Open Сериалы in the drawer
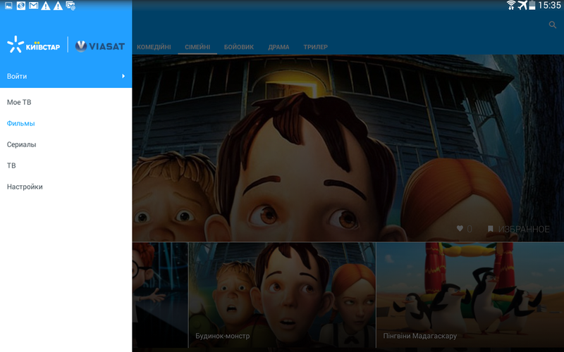The width and height of the screenshot is (564, 352). click(66, 144)
